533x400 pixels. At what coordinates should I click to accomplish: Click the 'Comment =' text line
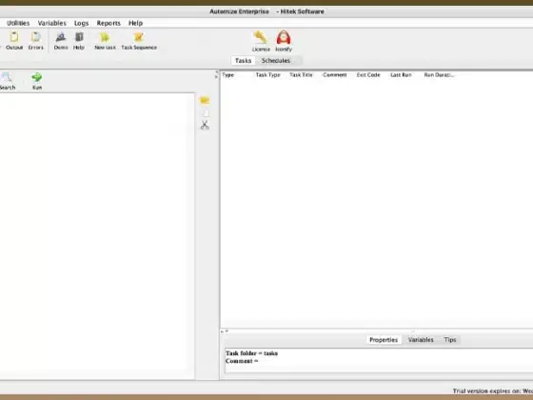click(242, 361)
